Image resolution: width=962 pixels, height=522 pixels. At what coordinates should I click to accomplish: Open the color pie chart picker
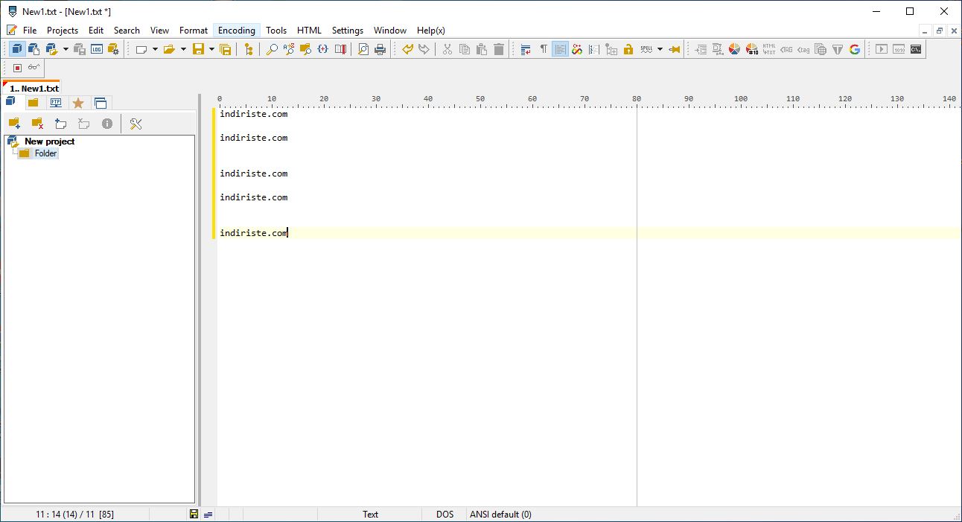(735, 49)
